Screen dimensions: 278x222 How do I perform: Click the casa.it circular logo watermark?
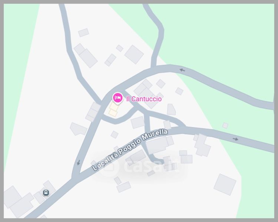109,166
